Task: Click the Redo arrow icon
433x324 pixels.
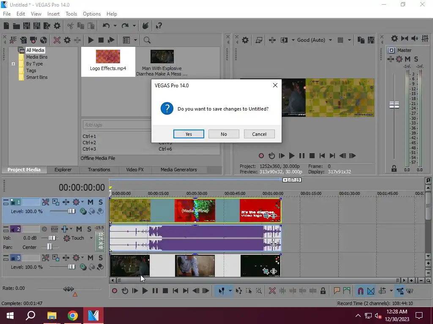Action: point(125,26)
